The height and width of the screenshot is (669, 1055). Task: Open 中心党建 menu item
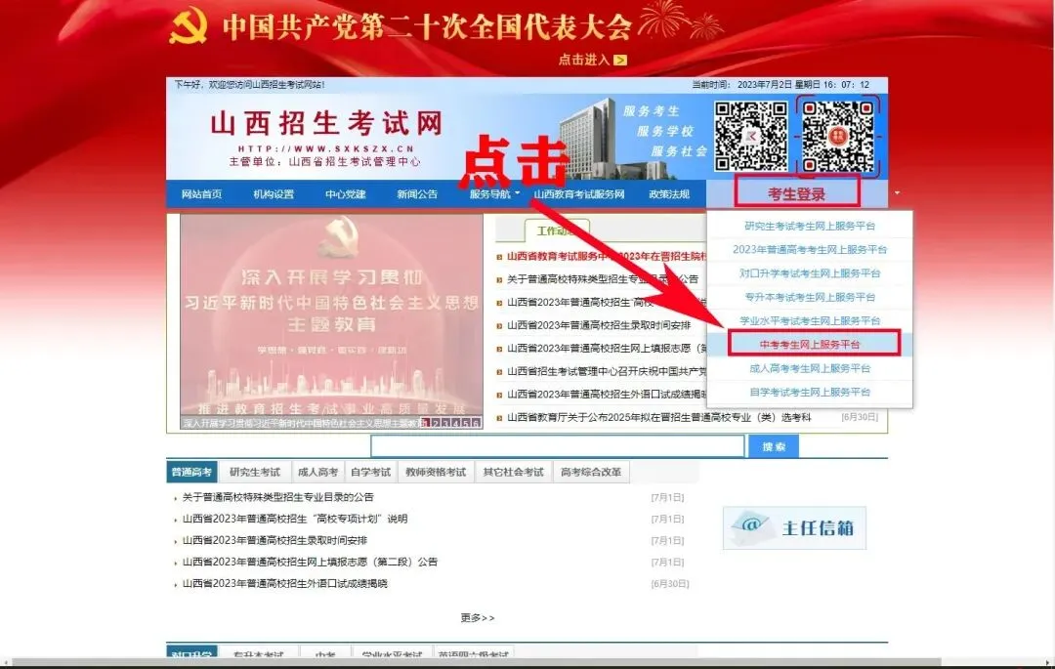pos(345,194)
